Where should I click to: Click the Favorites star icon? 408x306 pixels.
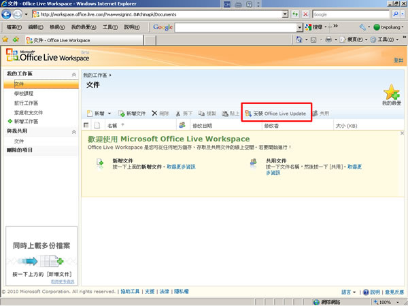tap(5, 39)
